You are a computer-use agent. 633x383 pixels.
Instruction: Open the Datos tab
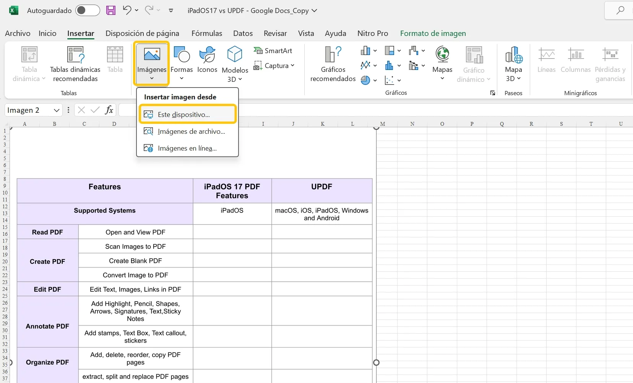243,33
